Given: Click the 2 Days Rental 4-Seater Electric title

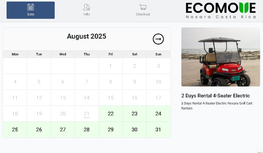Looking at the screenshot, I should (216, 96).
